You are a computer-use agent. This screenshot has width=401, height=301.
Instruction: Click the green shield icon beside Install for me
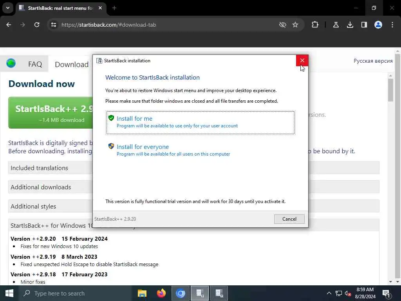pos(111,118)
